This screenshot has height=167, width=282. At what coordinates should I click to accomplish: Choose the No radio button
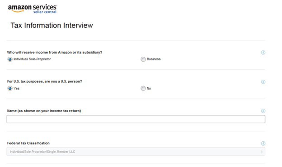point(143,88)
